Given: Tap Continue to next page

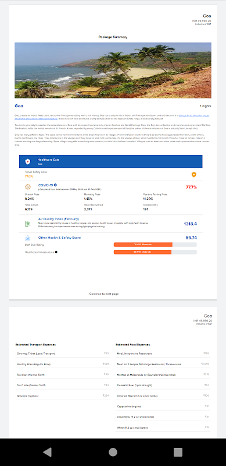Looking at the screenshot, I should pos(104,294).
